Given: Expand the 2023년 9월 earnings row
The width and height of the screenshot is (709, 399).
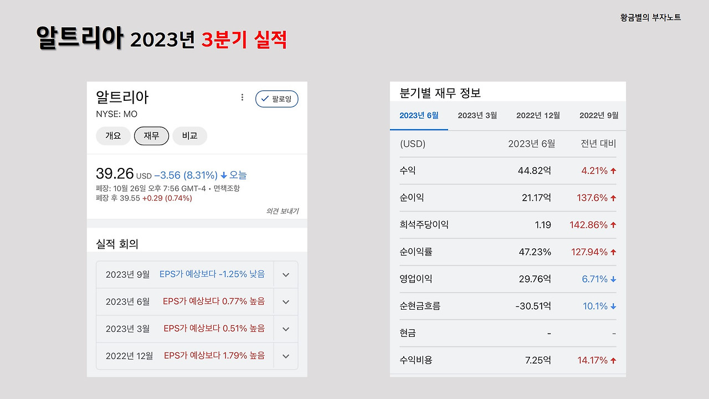Looking at the screenshot, I should 286,274.
